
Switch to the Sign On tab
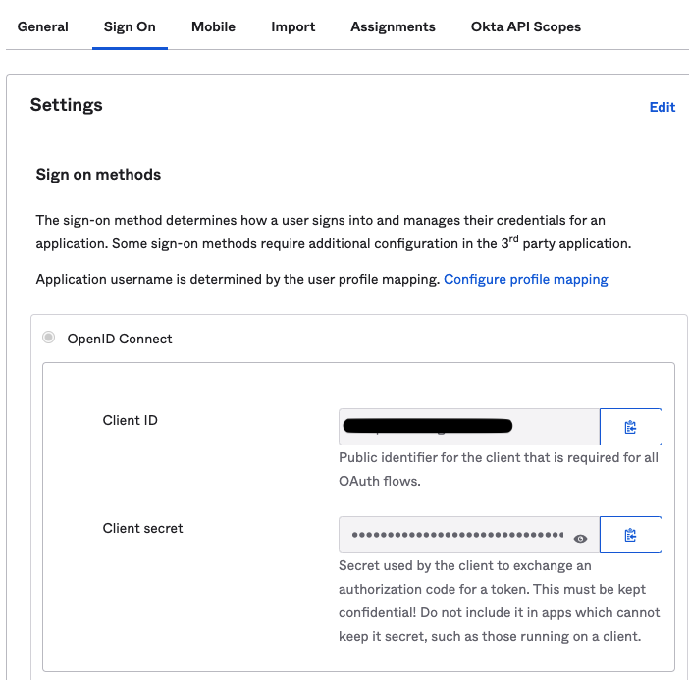tap(130, 26)
